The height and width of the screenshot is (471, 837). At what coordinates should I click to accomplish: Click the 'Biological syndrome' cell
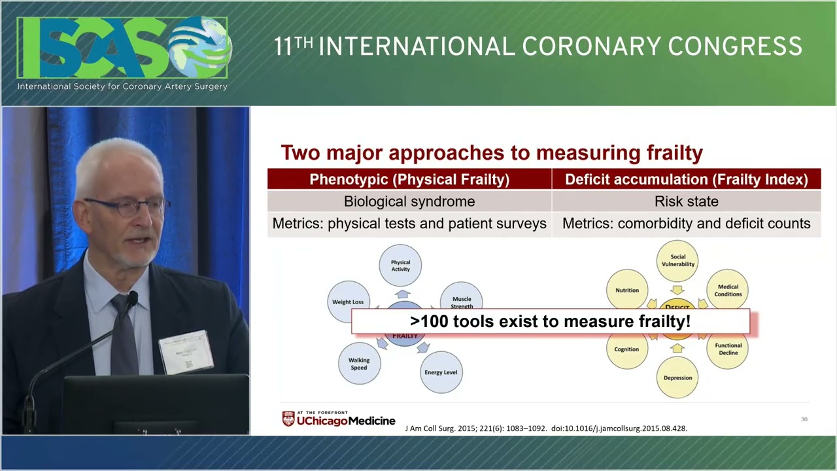409,201
